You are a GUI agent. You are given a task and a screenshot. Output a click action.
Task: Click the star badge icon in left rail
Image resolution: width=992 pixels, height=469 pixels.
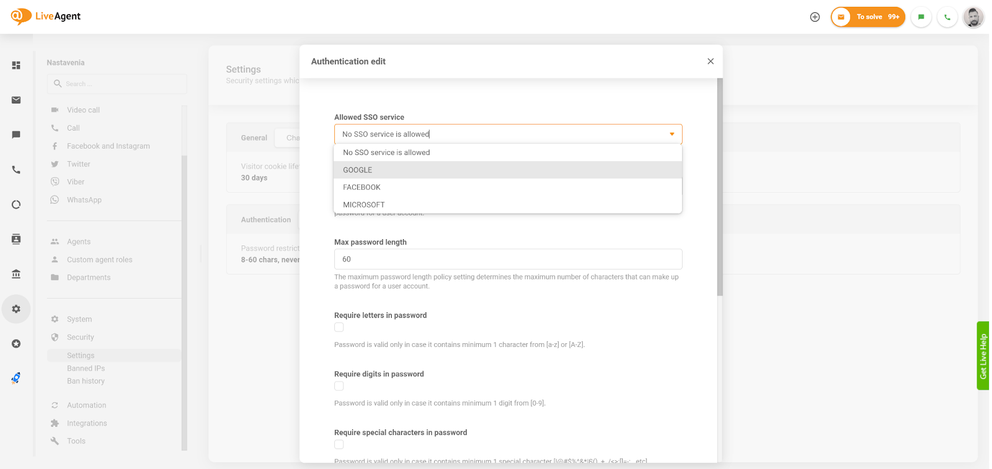16,344
